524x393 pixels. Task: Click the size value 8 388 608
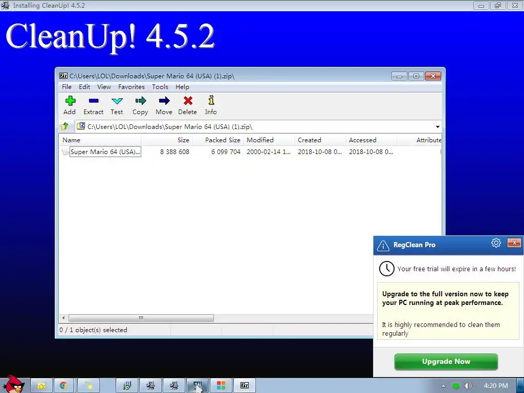pyautogui.click(x=174, y=151)
